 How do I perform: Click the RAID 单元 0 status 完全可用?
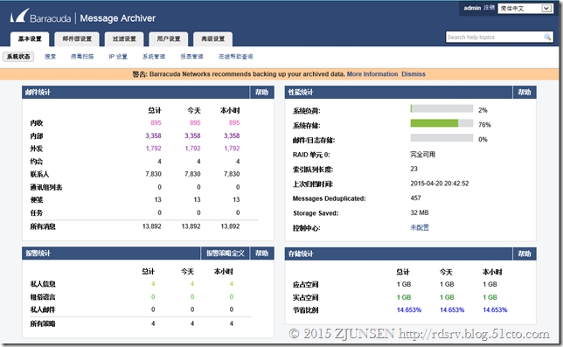pos(422,155)
